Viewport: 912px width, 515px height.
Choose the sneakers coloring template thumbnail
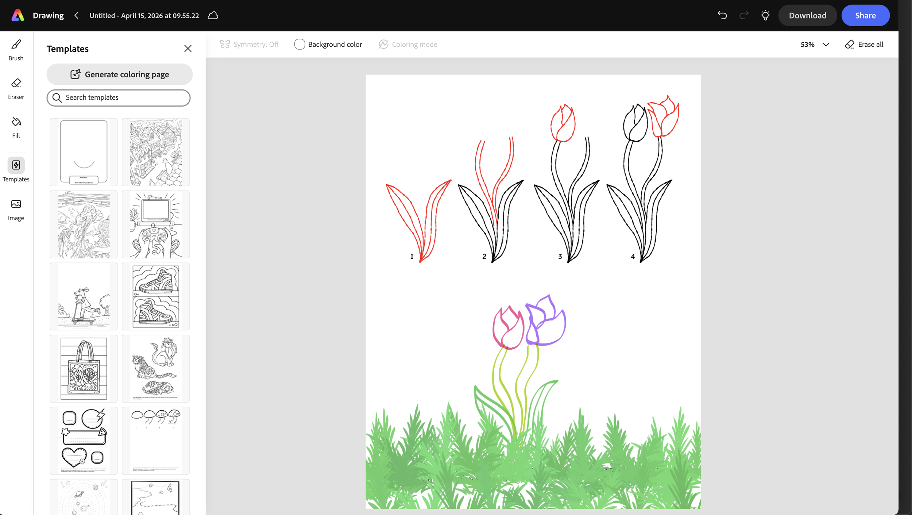[156, 296]
